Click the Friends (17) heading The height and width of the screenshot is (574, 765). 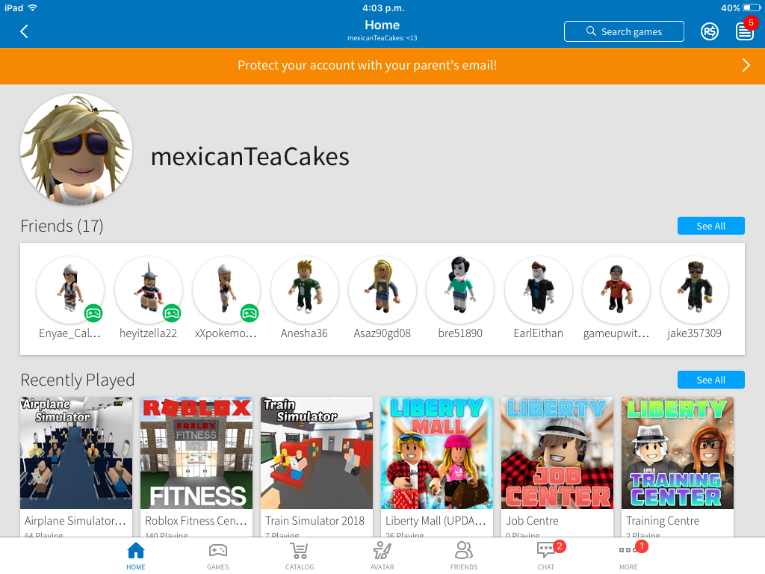[62, 226]
